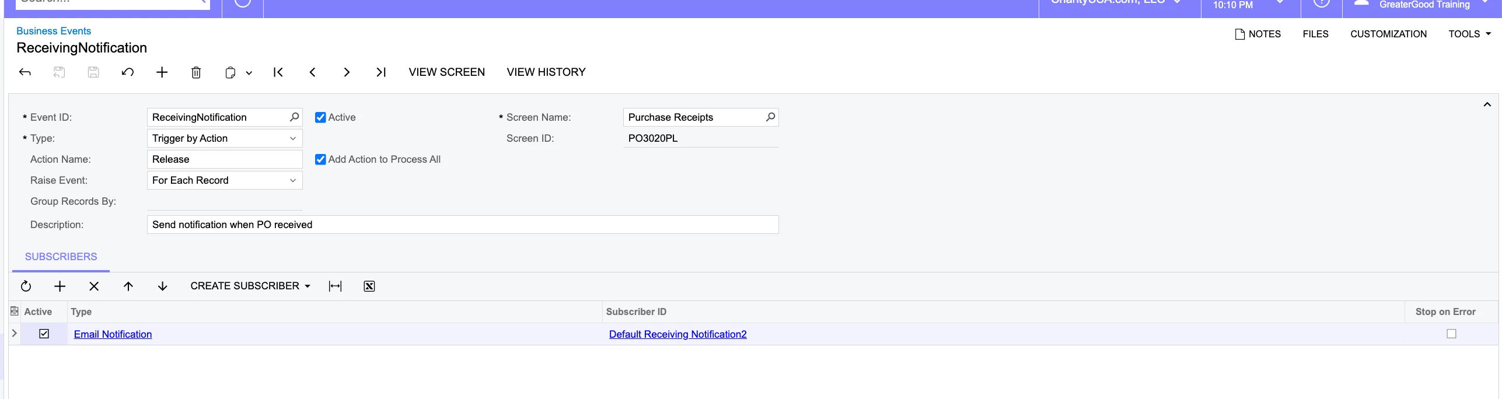Jump to the last record

tap(381, 72)
